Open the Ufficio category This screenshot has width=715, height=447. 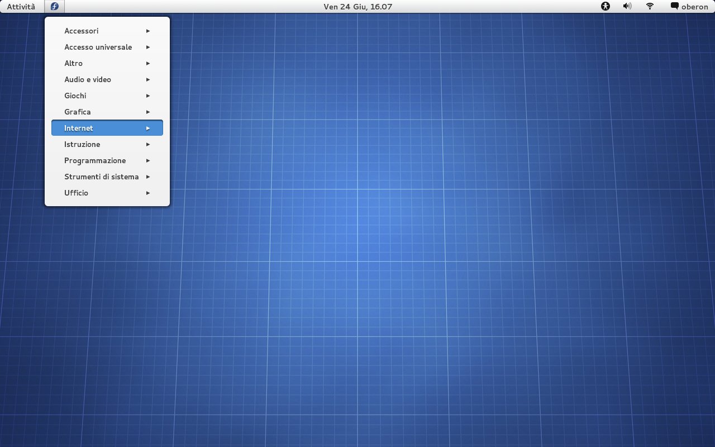click(107, 193)
